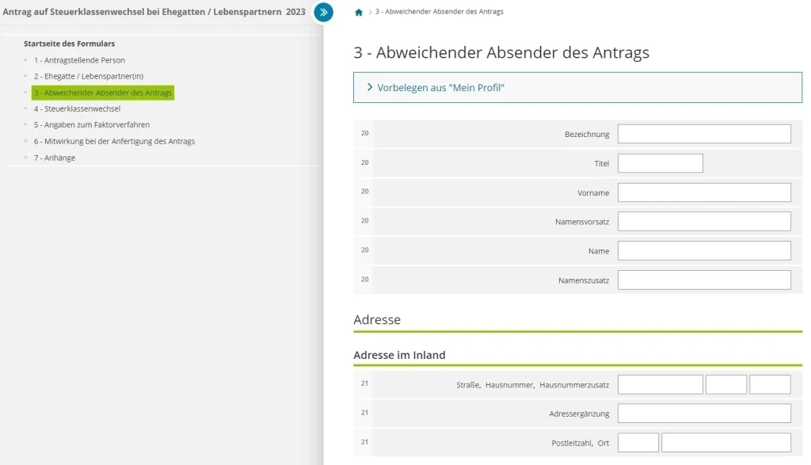
Task: Navigate to 4 - Steuerklassenwechsel
Action: tap(77, 109)
